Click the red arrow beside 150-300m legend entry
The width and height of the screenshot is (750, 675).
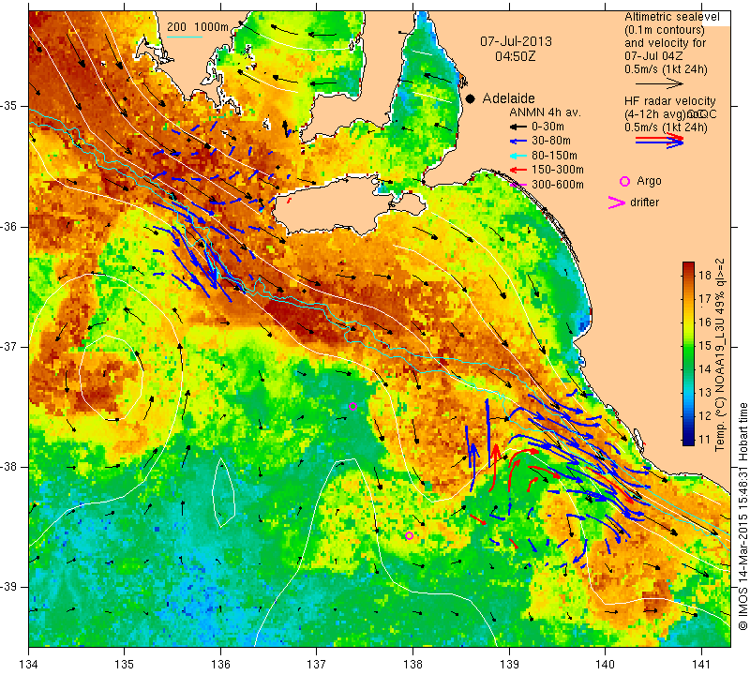517,170
